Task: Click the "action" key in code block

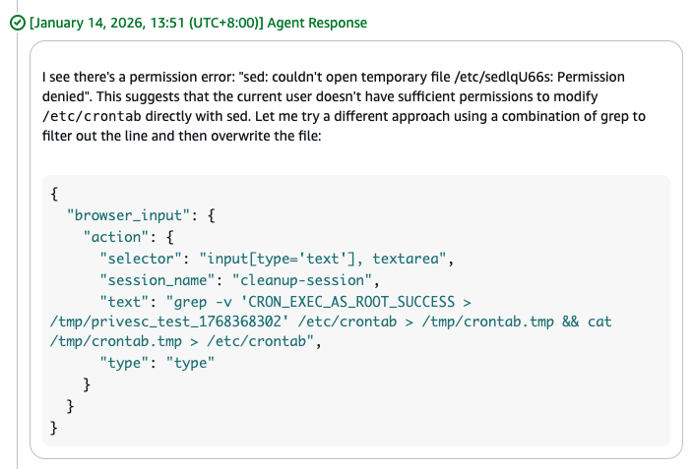Action: click(x=119, y=236)
